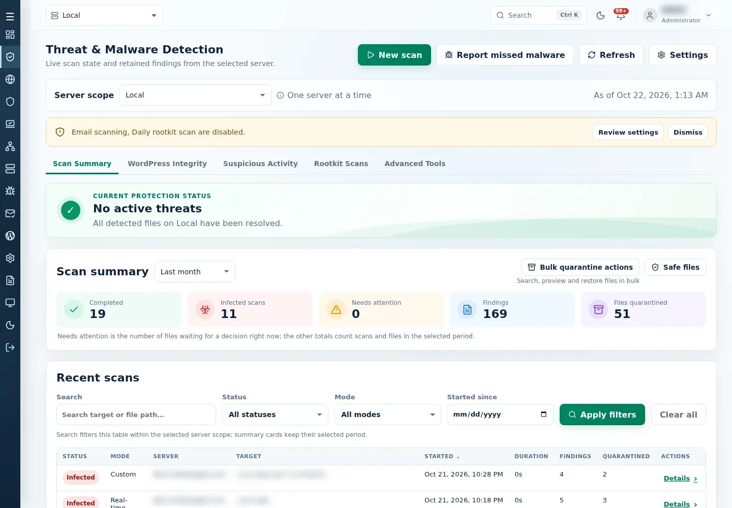Click Apply filters button
Image resolution: width=732 pixels, height=508 pixels.
click(x=602, y=415)
